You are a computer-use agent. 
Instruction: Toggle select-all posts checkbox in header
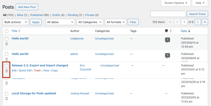point(7,31)
